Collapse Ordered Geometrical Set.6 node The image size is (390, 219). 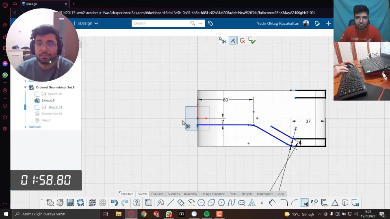point(25,88)
